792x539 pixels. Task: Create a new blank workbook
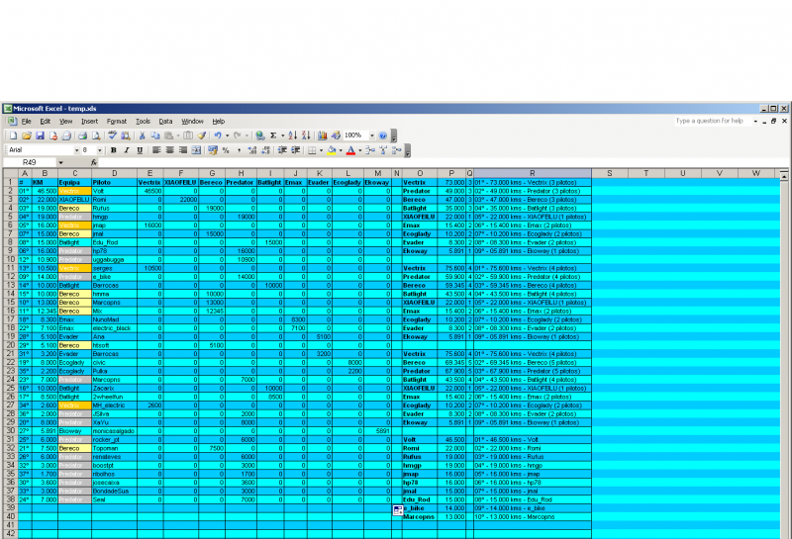point(14,135)
